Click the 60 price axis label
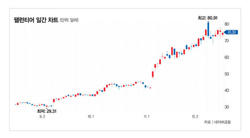Screen dimensions: 250x138 [226, 57]
